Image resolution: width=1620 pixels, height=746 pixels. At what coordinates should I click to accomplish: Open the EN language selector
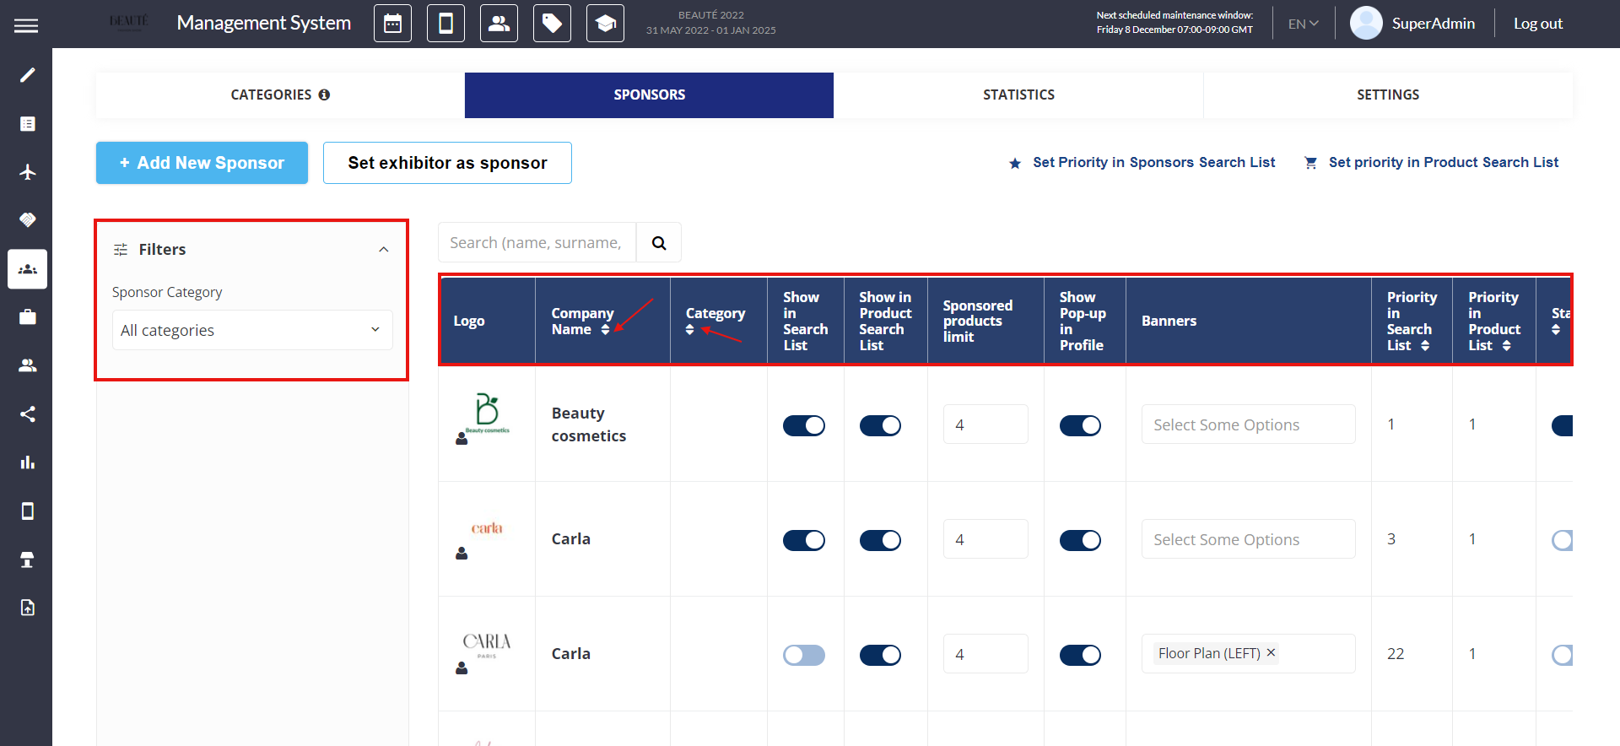pos(1303,24)
